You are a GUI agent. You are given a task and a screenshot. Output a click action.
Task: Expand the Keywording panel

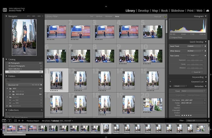pos(206,77)
